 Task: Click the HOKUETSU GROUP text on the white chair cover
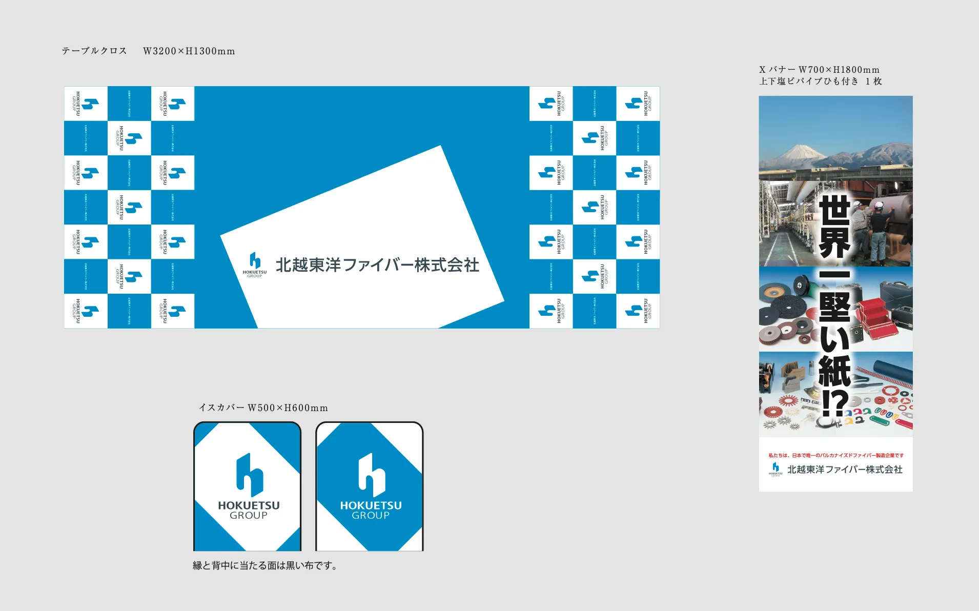[249, 510]
